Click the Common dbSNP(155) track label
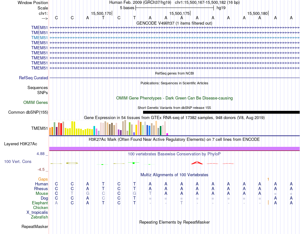This screenshot has width=300, height=234. coord(28,112)
